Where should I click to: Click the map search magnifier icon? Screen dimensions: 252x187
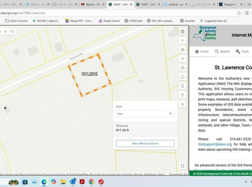(x=13, y=31)
